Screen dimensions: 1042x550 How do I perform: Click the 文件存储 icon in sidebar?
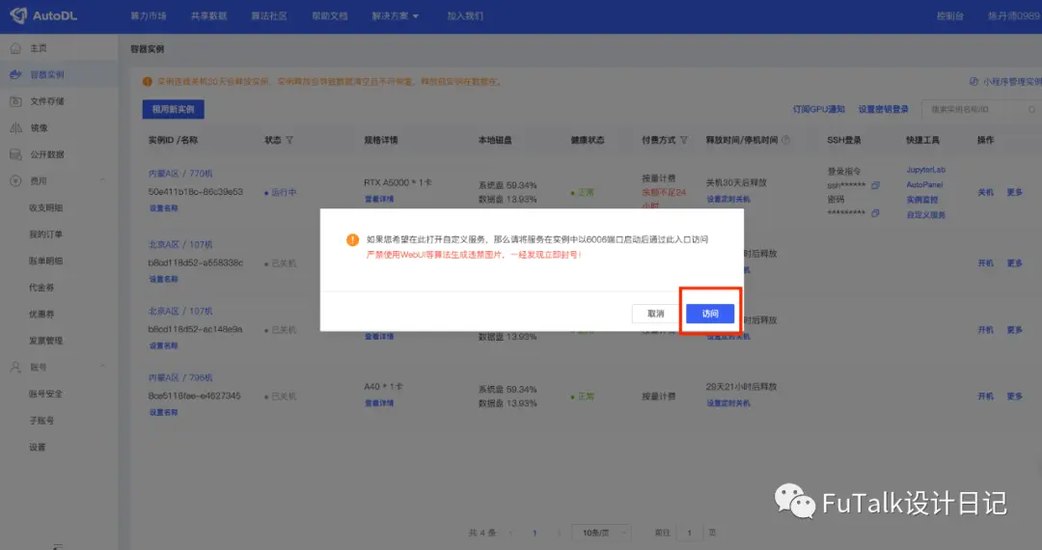[x=15, y=101]
